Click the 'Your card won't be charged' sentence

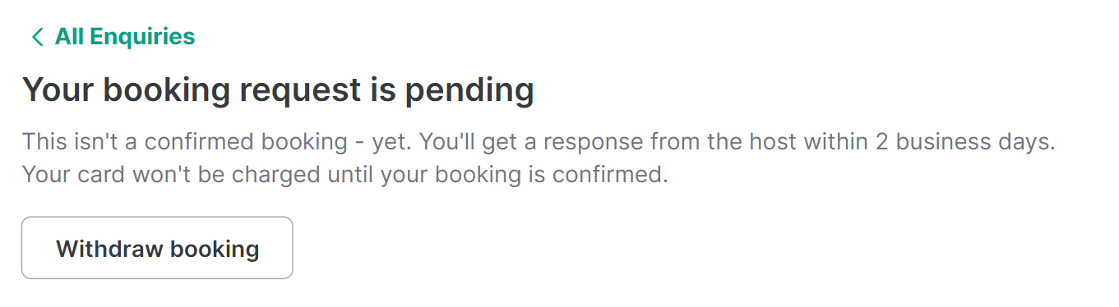pyautogui.click(x=344, y=176)
